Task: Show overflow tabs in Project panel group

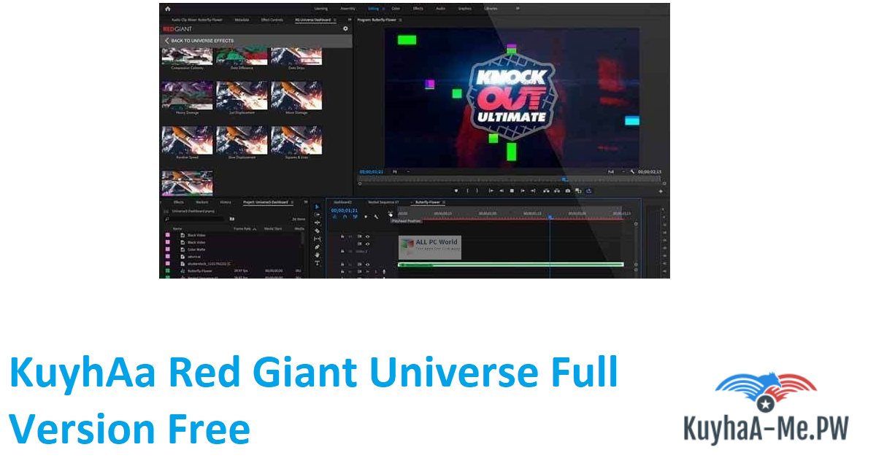Action: click(306, 202)
